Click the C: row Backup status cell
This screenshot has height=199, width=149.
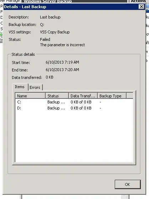56,102
